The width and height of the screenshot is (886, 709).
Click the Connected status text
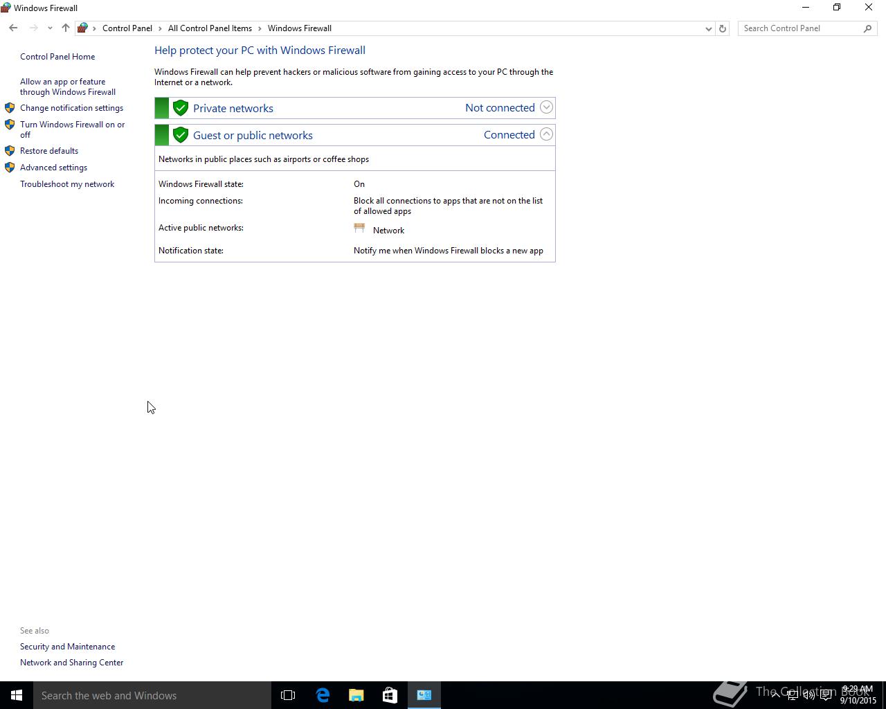tap(509, 134)
